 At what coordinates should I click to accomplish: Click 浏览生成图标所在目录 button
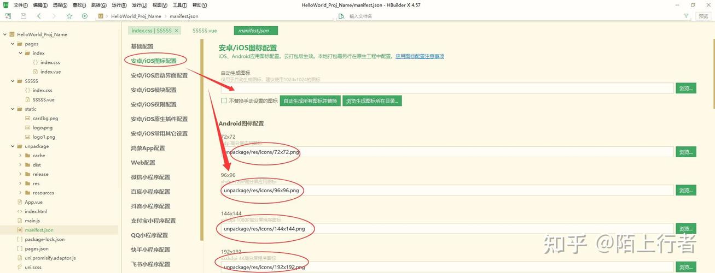tap(372, 101)
